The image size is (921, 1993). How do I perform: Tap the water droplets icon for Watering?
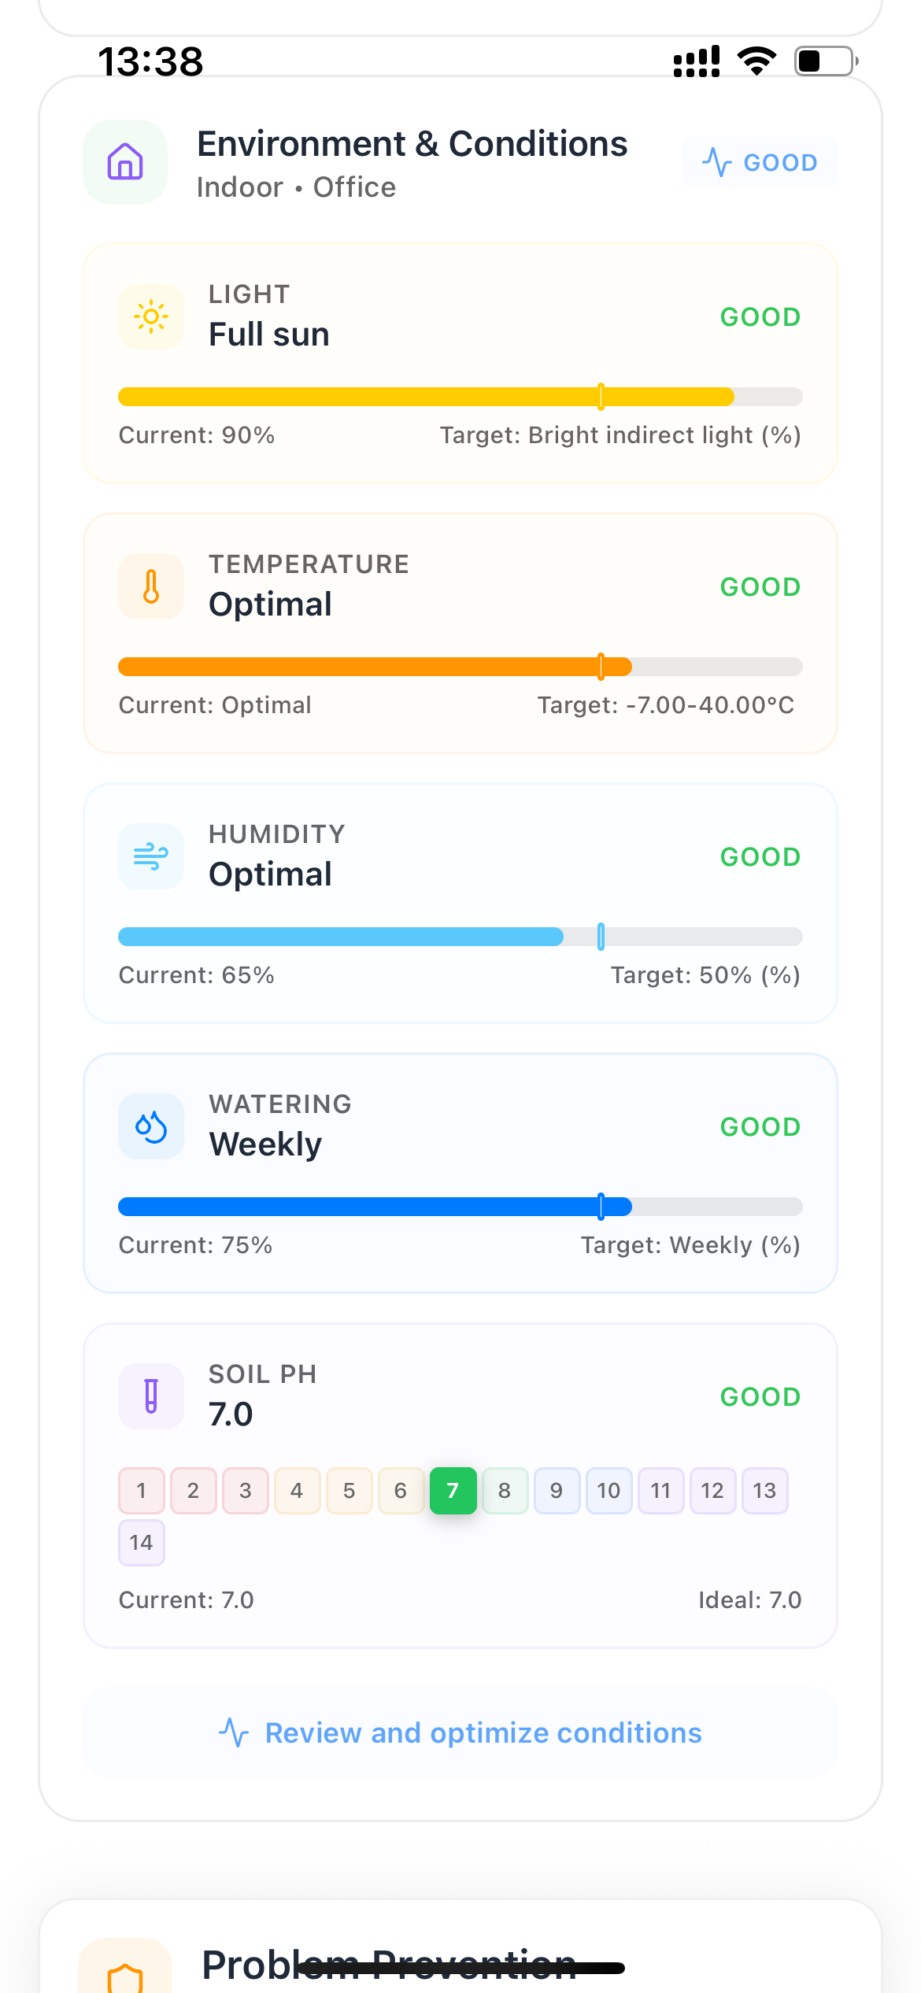pos(151,1126)
